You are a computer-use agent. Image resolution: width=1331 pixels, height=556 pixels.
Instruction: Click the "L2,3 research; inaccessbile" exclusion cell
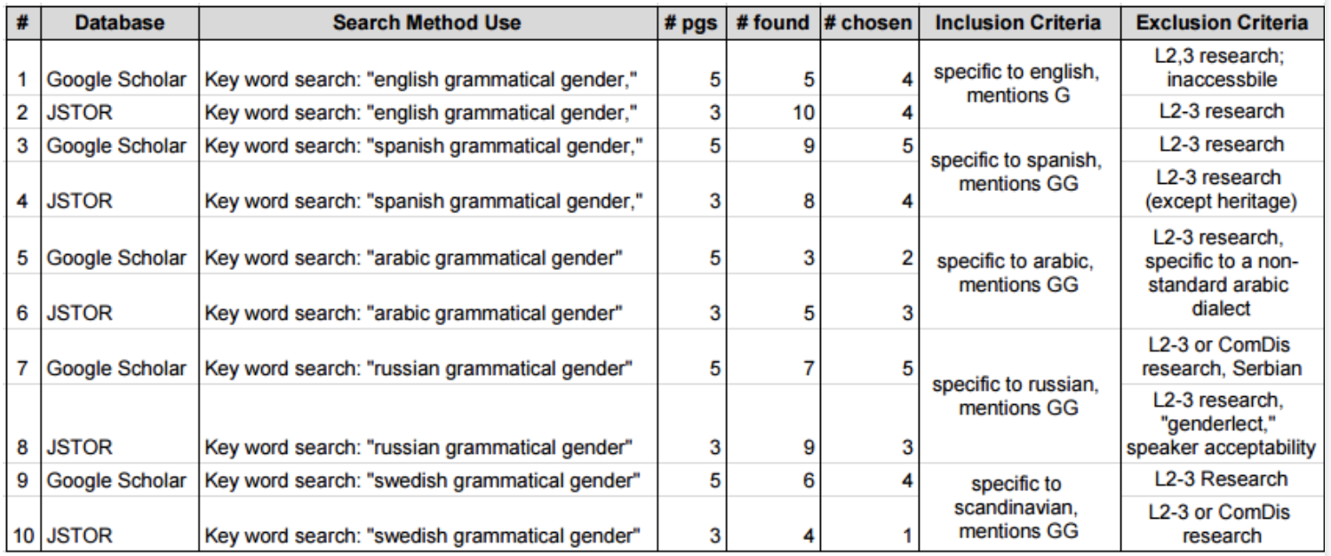1222,68
